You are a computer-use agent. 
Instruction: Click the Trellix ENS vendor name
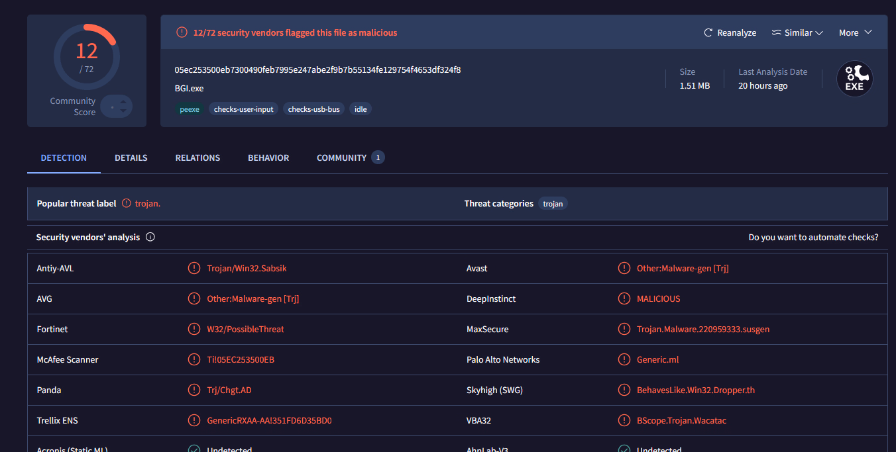57,420
